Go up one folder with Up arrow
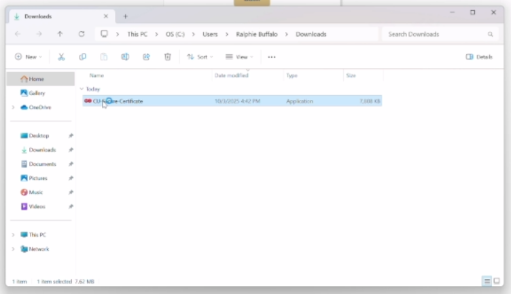 (60, 34)
